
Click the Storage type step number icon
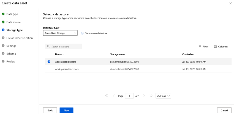click(x=3, y=30)
